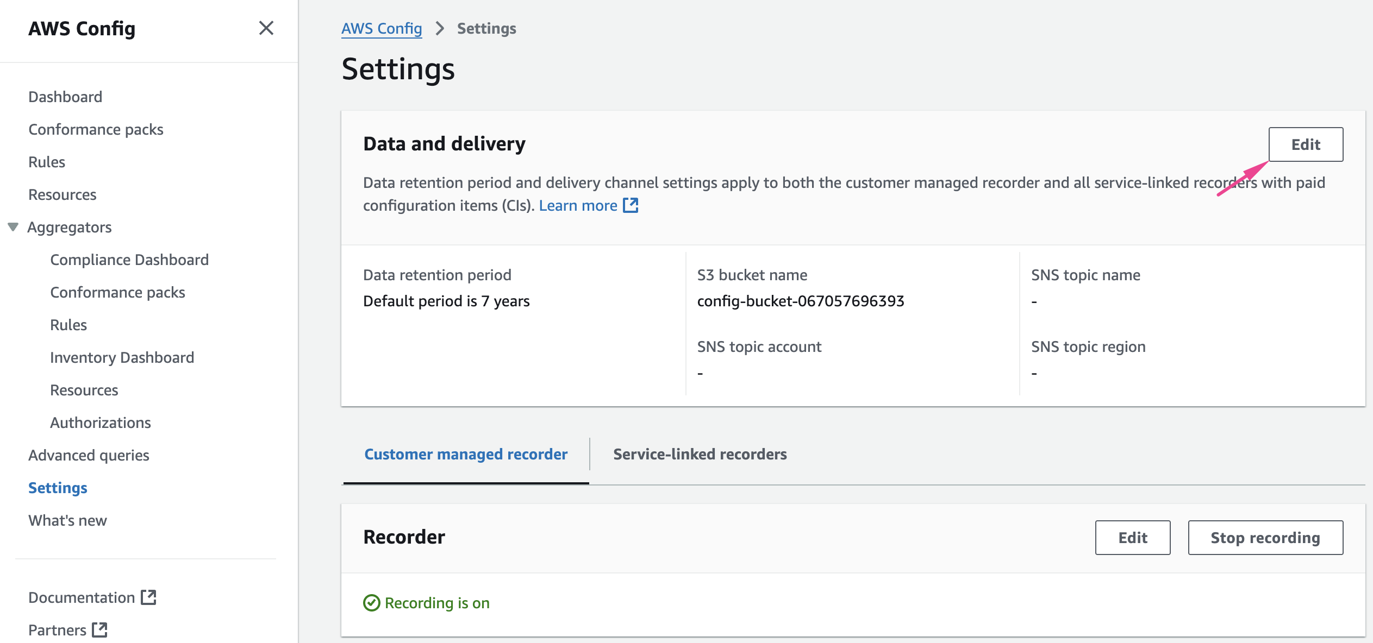Open Inventory Dashboard under Aggregators
Viewport: 1373px width, 643px height.
(122, 357)
